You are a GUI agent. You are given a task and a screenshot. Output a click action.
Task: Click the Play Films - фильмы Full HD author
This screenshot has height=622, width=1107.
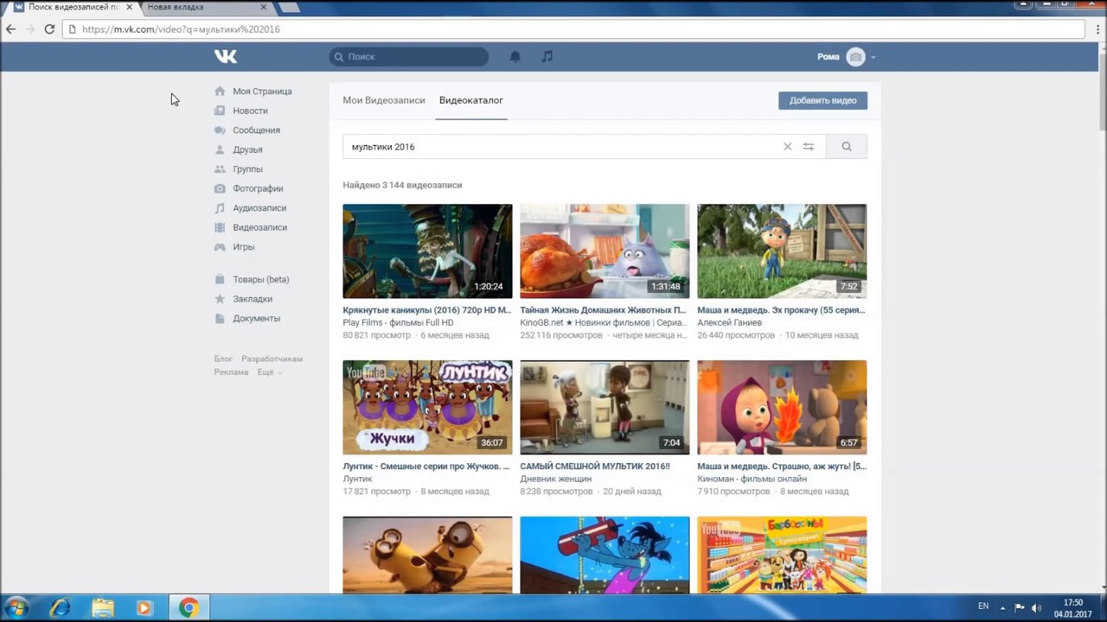click(x=398, y=323)
